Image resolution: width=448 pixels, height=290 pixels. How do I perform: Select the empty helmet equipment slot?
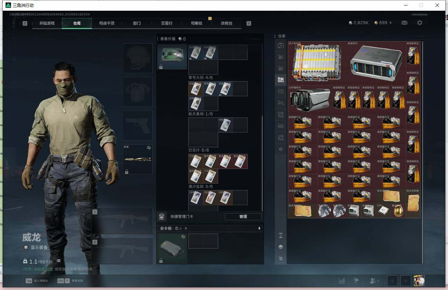coord(138,58)
